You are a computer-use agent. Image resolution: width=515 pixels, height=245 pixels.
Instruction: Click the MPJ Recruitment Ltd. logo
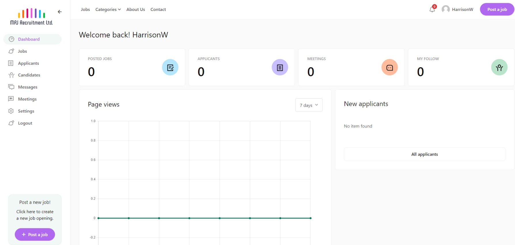[31, 17]
